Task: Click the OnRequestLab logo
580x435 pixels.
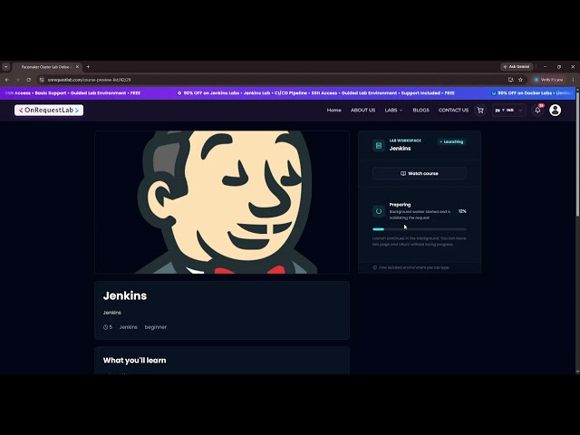Action: 49,111
